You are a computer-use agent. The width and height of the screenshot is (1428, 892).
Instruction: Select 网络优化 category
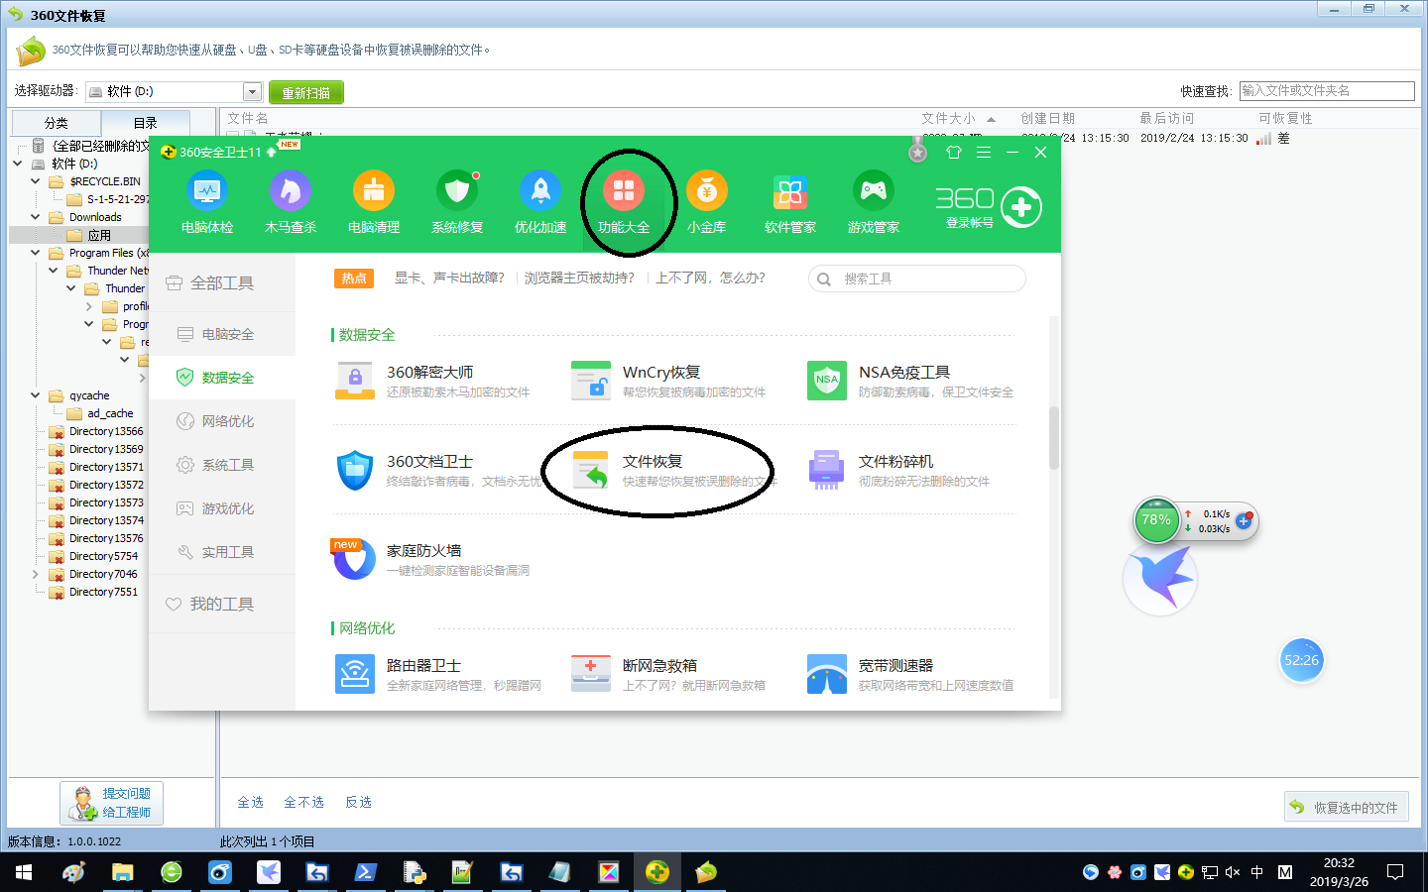[x=222, y=421]
